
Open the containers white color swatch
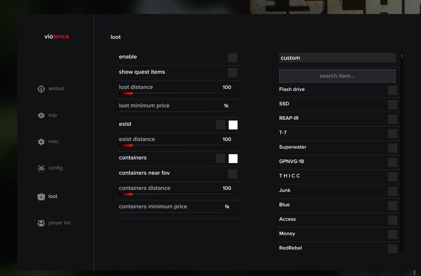pyautogui.click(x=233, y=158)
